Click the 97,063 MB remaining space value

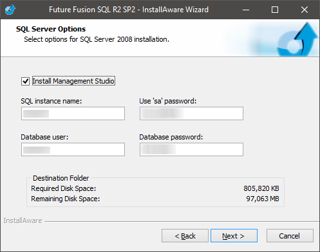click(263, 199)
